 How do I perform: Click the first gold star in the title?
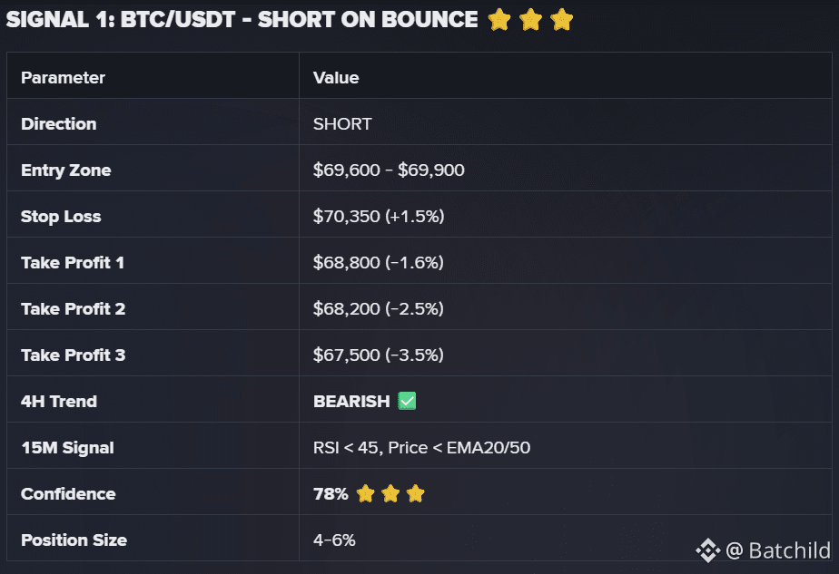click(499, 20)
